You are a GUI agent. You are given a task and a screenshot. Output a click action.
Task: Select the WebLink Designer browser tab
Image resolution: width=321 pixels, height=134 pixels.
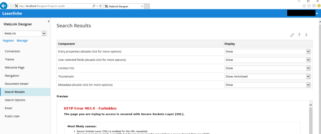coord(124,6)
